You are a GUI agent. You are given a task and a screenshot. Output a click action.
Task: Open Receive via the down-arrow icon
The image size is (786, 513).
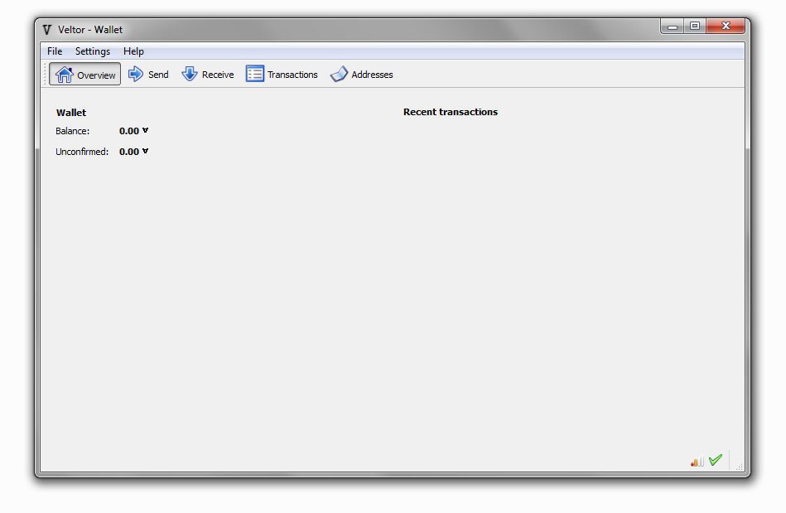pyautogui.click(x=190, y=74)
